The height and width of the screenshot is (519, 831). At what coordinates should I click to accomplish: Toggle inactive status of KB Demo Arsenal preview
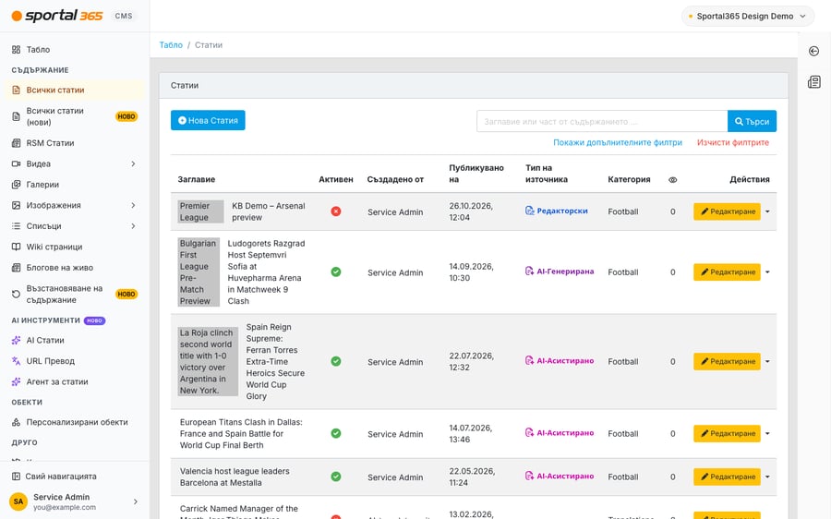(x=336, y=211)
